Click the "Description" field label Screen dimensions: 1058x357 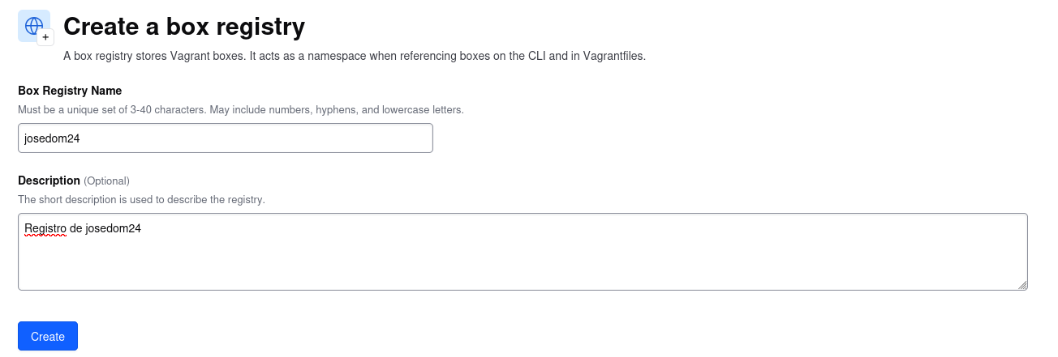[49, 181]
